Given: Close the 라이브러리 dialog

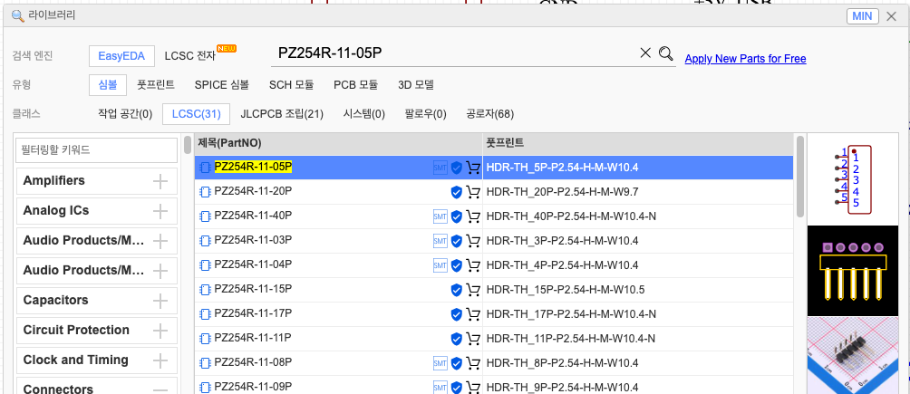Looking at the screenshot, I should (892, 16).
